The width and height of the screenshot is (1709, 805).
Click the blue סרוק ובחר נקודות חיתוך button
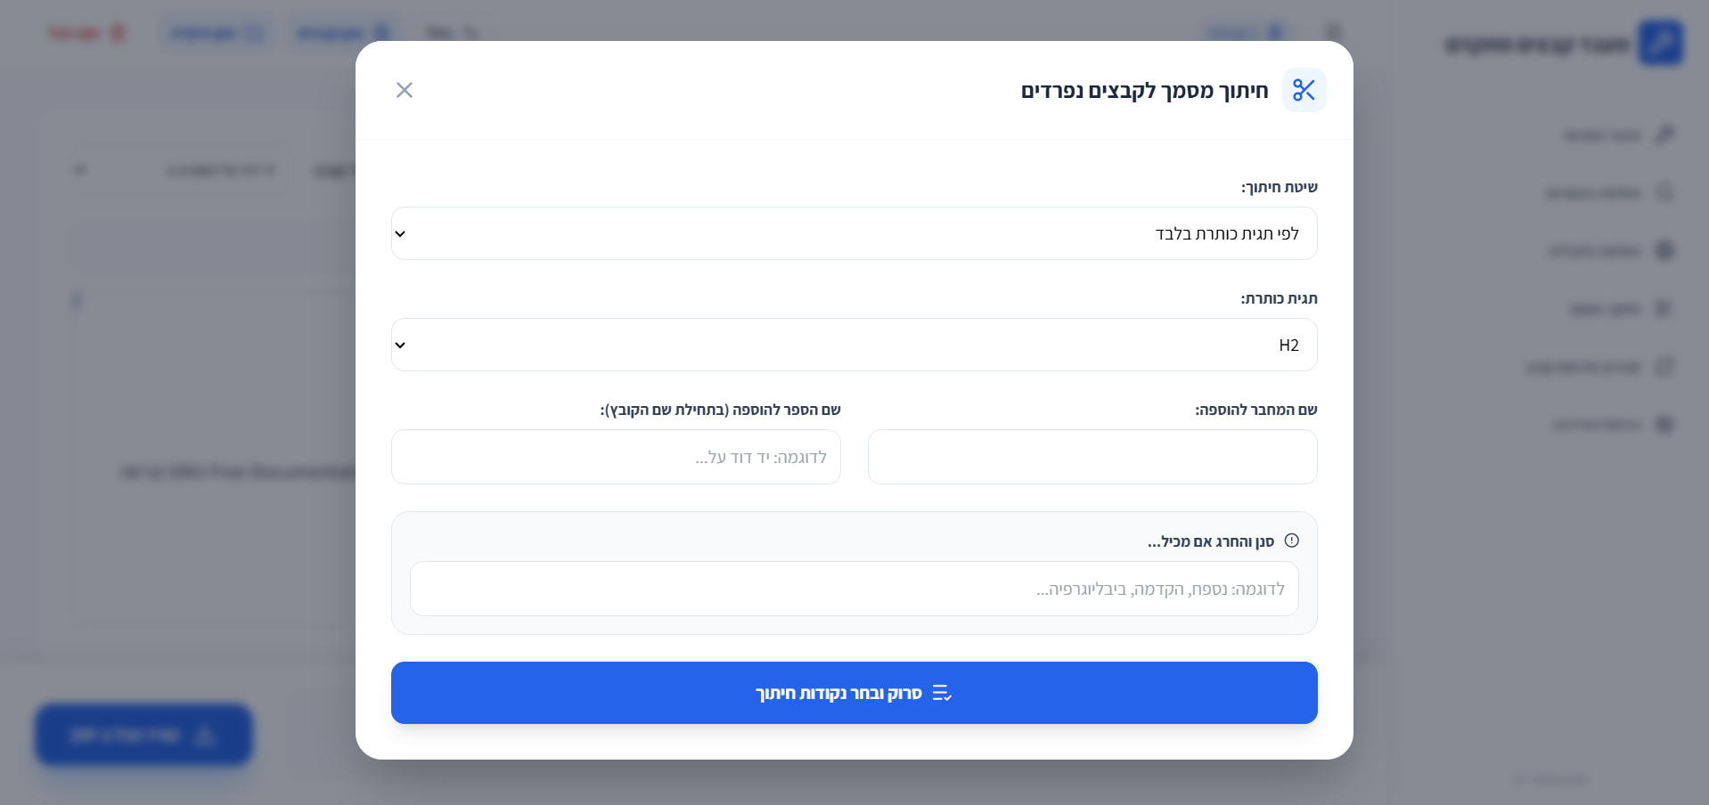click(x=854, y=693)
